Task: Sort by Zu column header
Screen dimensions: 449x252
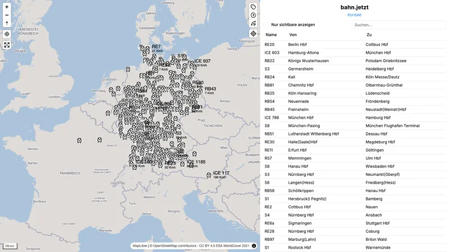Action: pos(369,35)
